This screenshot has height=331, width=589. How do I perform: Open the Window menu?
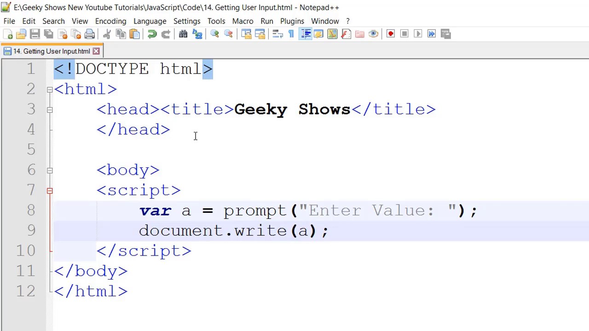(324, 21)
